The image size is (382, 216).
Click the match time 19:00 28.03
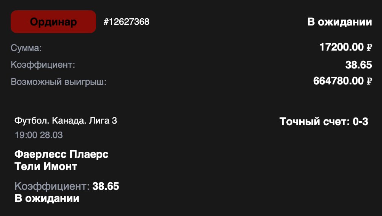(x=39, y=135)
